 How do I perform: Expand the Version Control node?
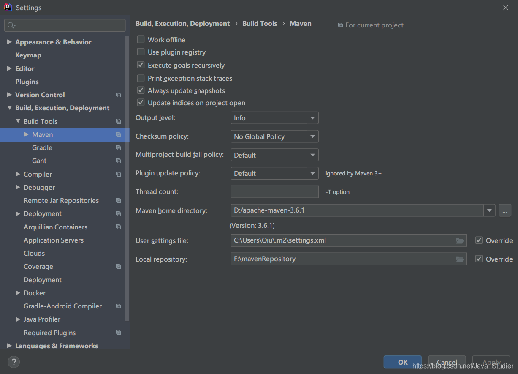click(x=9, y=95)
